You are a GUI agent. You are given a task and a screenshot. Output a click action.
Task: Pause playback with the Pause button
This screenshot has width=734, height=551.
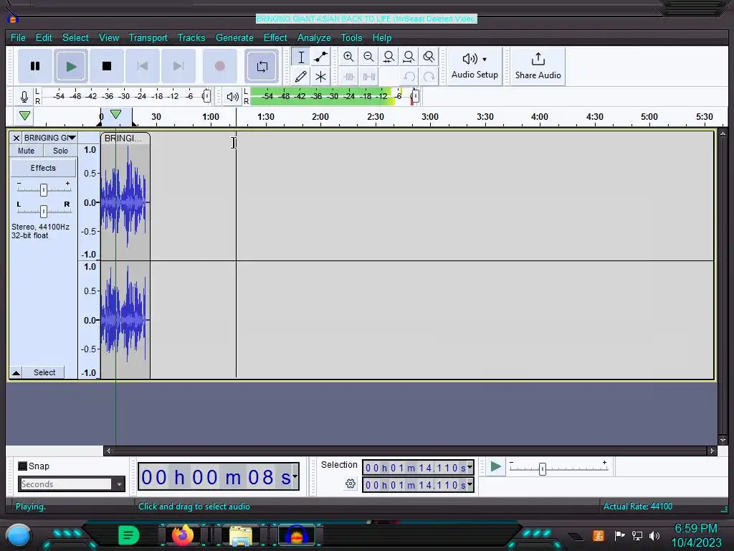(x=35, y=66)
